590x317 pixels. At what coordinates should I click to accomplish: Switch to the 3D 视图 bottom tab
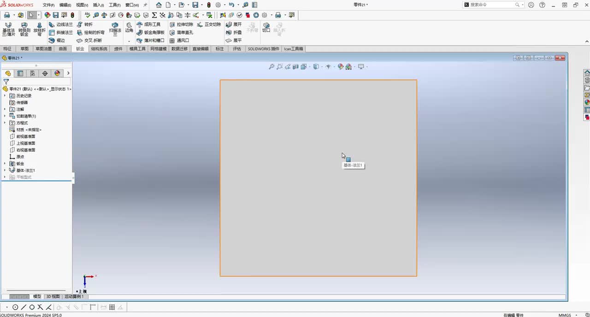pyautogui.click(x=53, y=297)
